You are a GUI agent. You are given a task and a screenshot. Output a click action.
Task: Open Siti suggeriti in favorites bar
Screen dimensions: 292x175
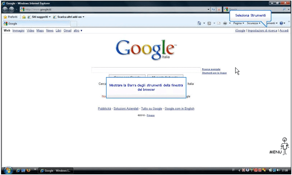pos(39,17)
